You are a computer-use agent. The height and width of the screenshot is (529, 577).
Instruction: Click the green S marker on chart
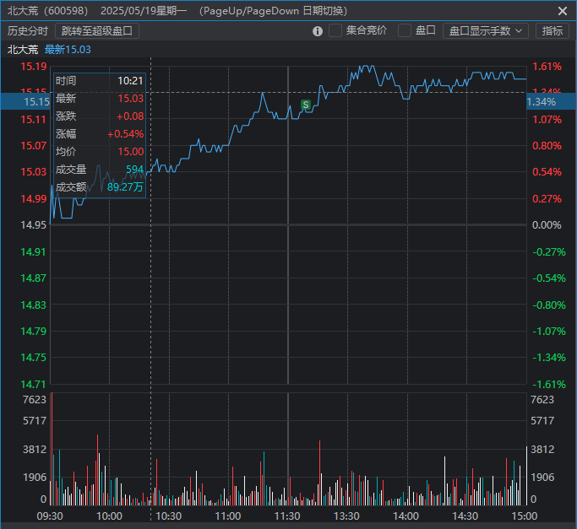[306, 105]
